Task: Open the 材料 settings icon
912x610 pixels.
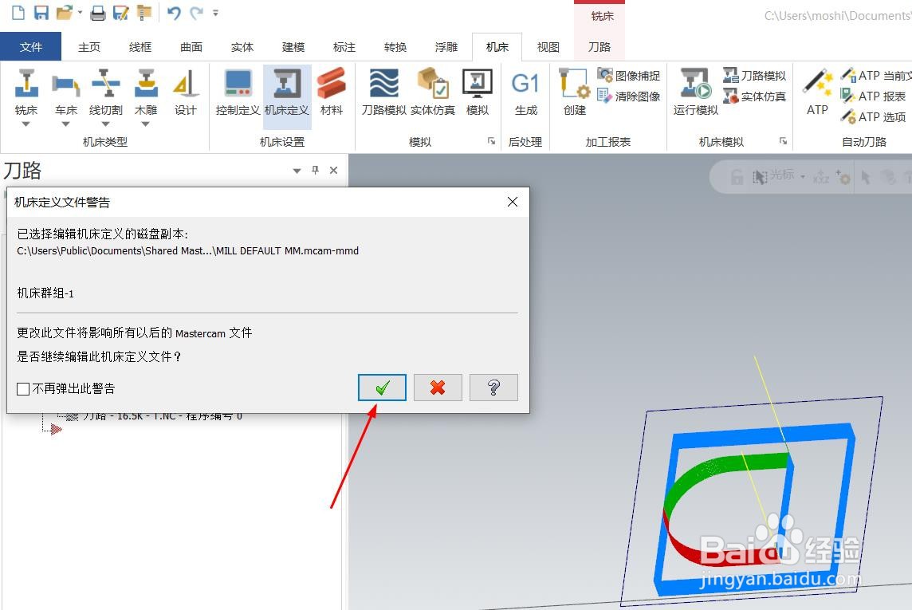Action: [x=332, y=92]
